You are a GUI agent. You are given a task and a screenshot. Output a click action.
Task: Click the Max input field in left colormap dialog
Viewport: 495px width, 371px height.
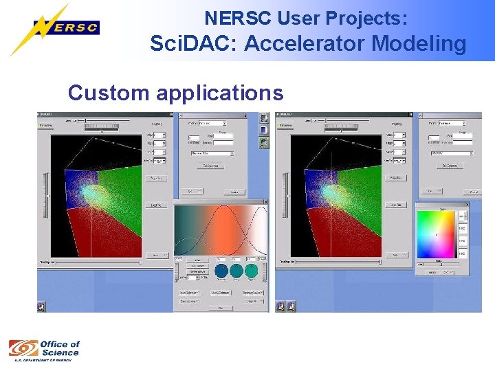pyautogui.click(x=223, y=143)
